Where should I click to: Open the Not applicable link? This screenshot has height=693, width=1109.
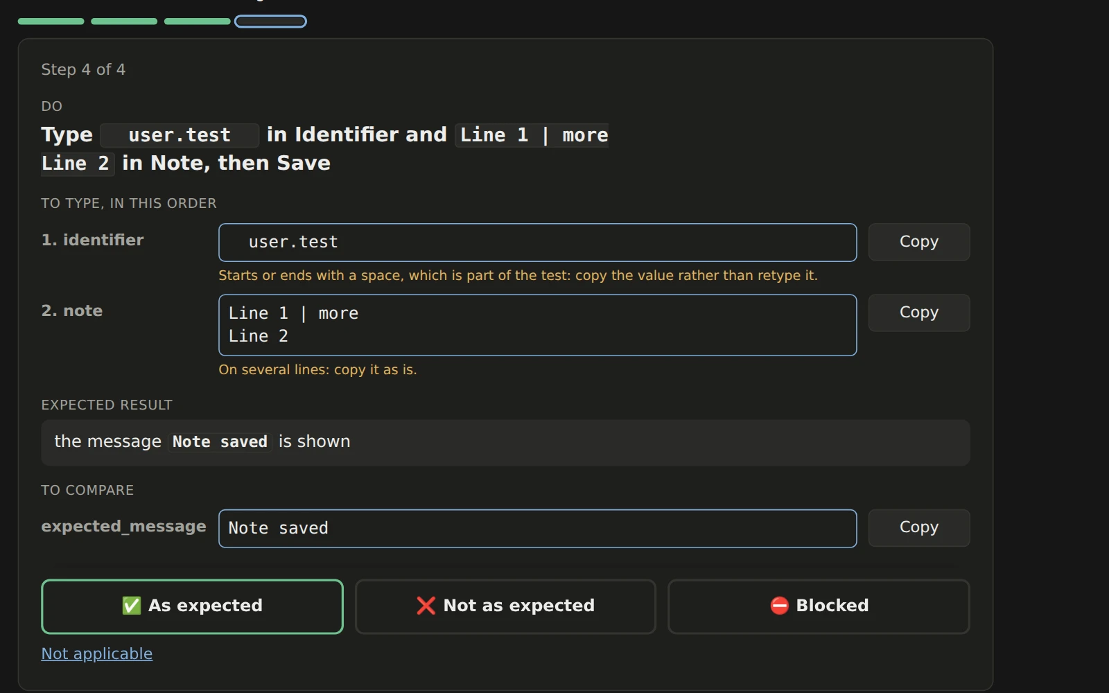coord(97,653)
